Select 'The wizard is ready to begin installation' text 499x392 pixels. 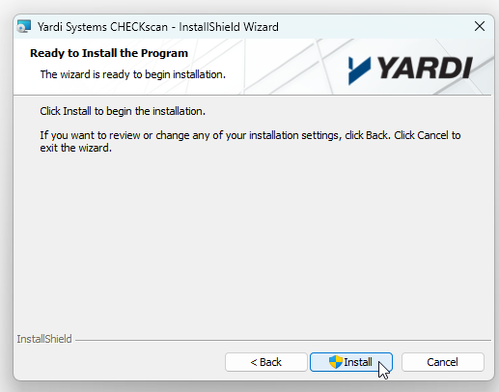tap(133, 74)
